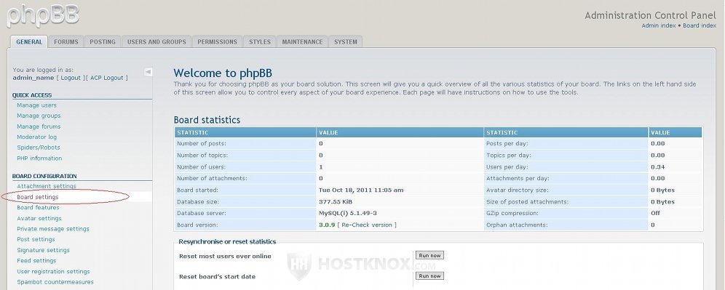Open Signature settings
This screenshot has height=290, width=725.
coord(44,250)
